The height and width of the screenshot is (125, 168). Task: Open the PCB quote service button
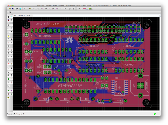pos(91,9)
